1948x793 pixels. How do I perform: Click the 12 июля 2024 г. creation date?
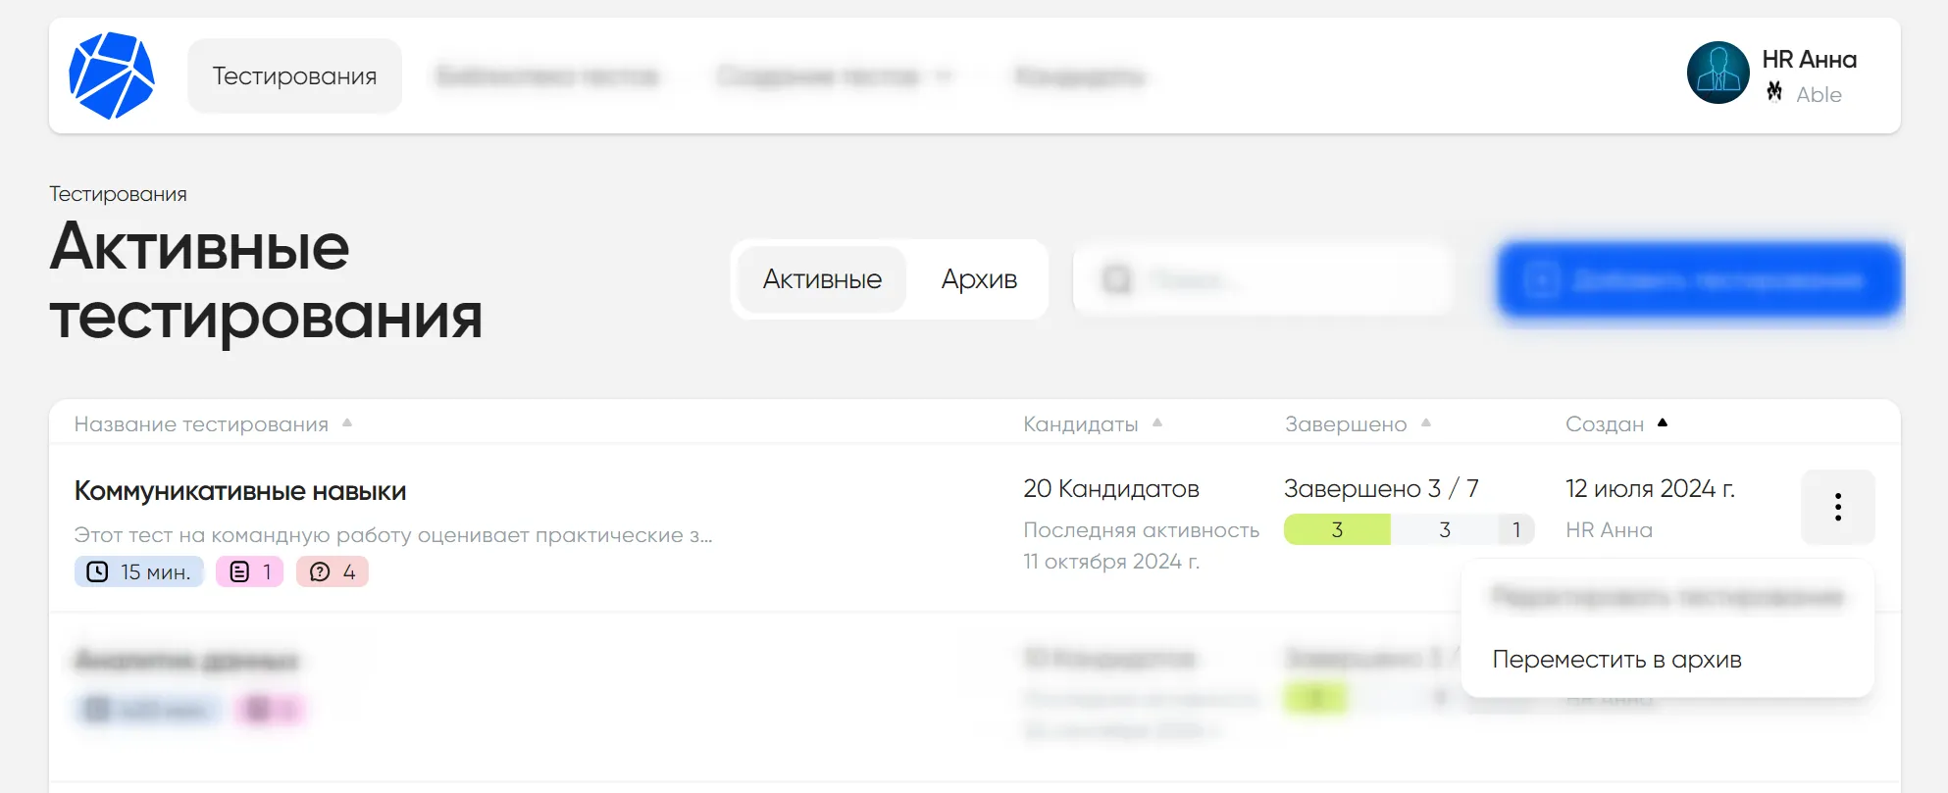1650,488
